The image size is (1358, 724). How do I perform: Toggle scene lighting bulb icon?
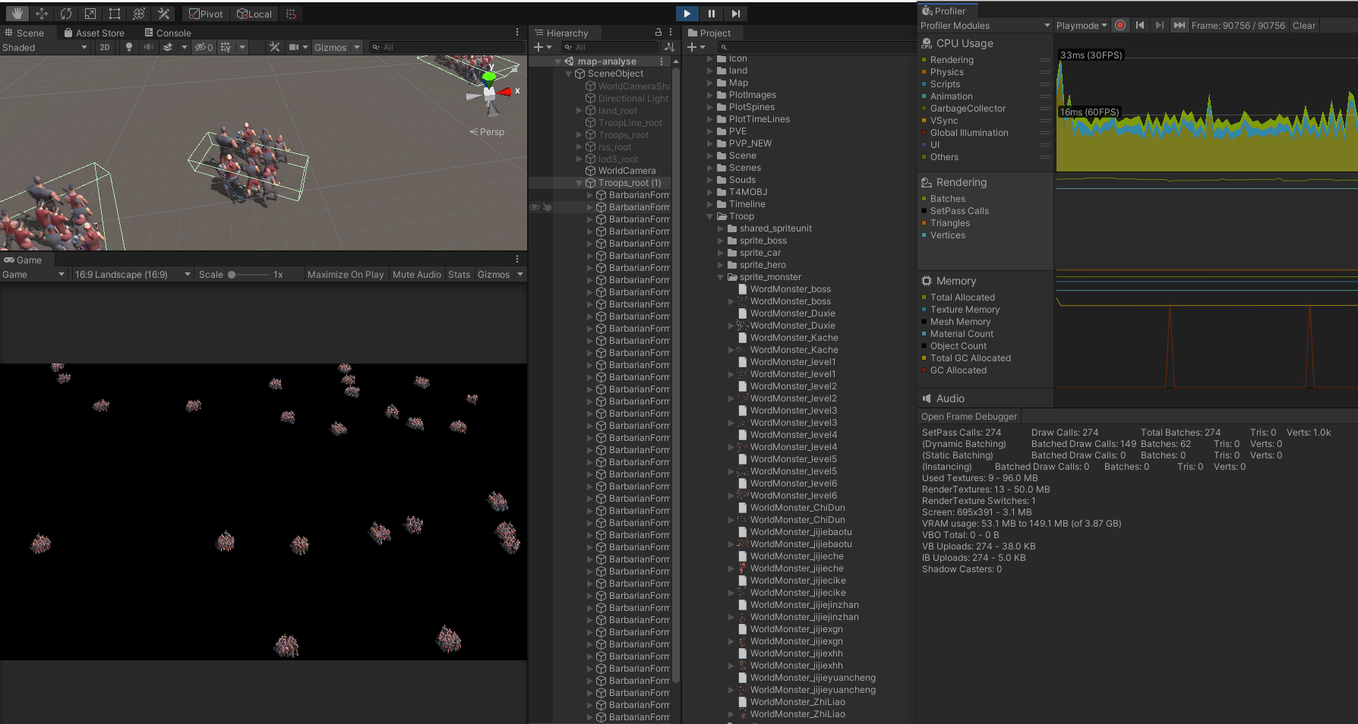128,47
